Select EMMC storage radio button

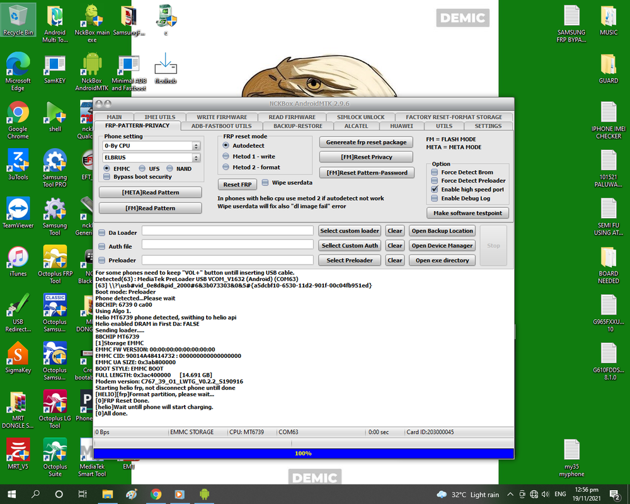(106, 168)
